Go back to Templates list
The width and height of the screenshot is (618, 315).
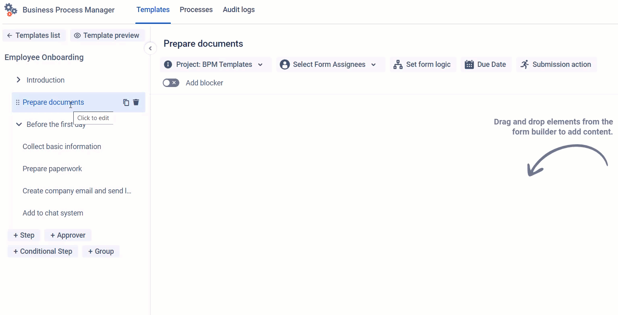point(34,35)
